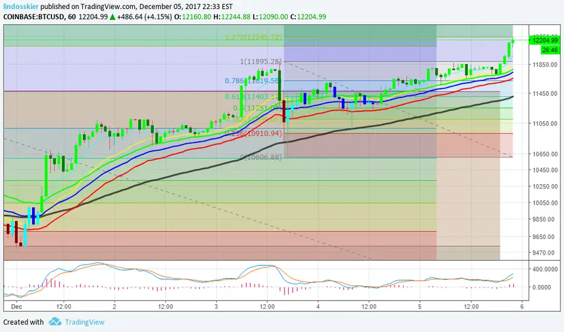Click the current price tag 12204.99

click(545, 40)
